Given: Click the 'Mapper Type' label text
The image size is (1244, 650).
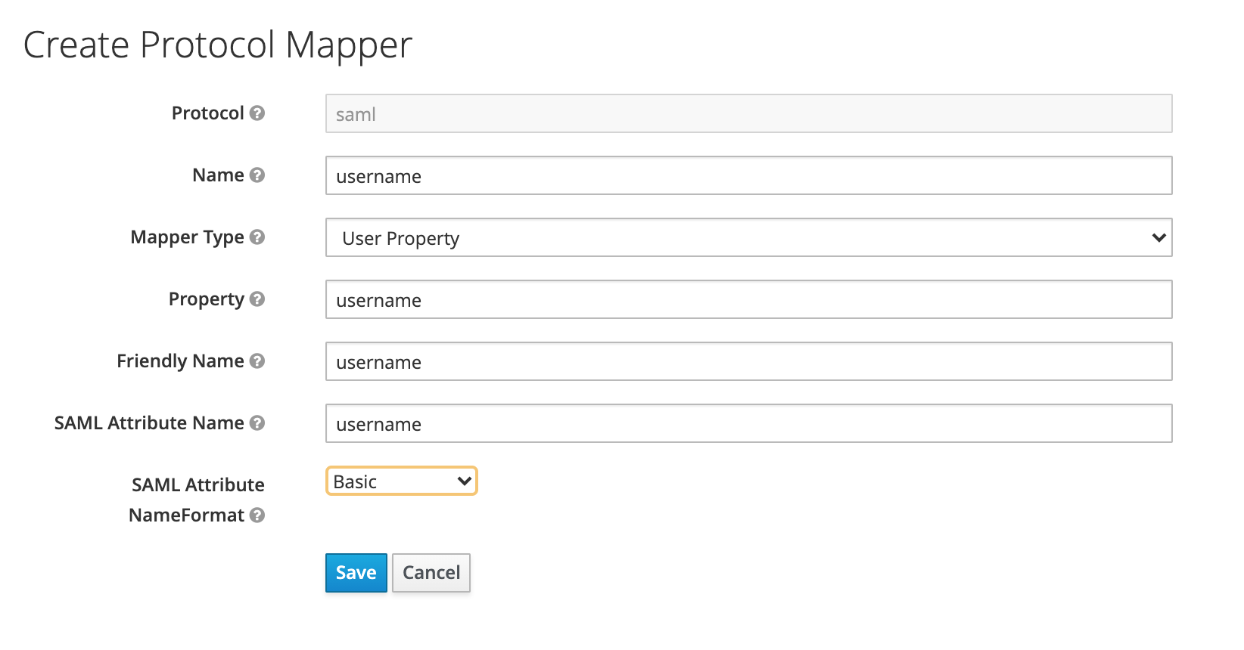Looking at the screenshot, I should pos(187,237).
